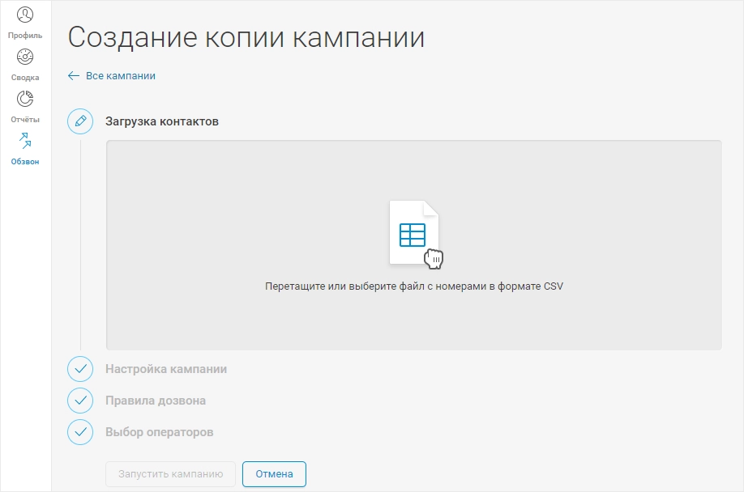Open the Отчёты reports pie-chart icon
This screenshot has width=744, height=492.
tap(25, 99)
